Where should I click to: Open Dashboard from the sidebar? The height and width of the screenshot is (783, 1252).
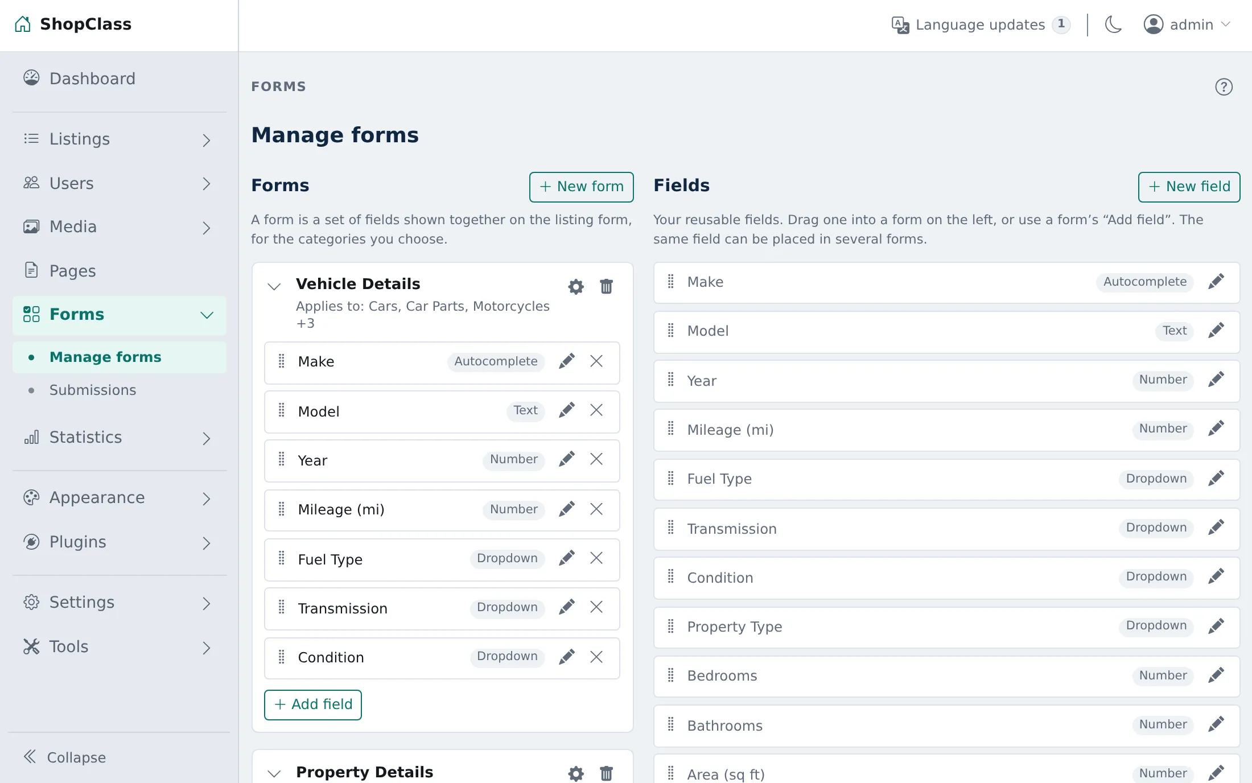(120, 79)
